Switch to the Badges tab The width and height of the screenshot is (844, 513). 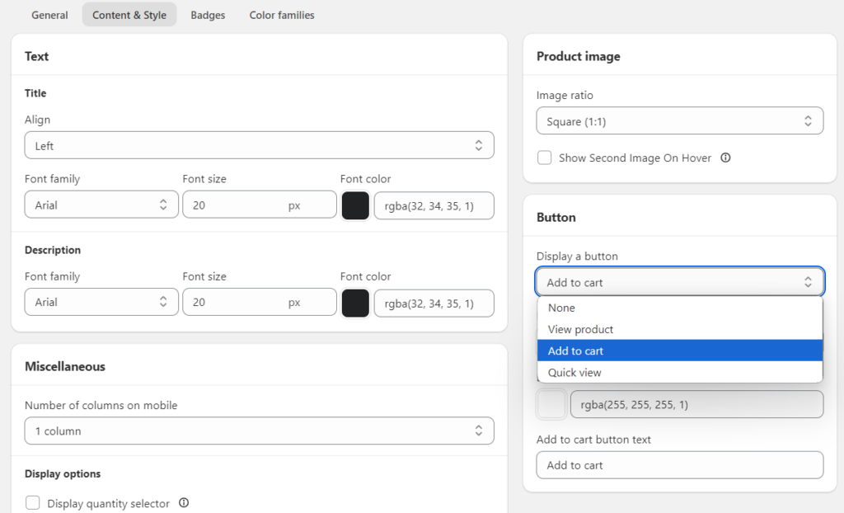207,15
